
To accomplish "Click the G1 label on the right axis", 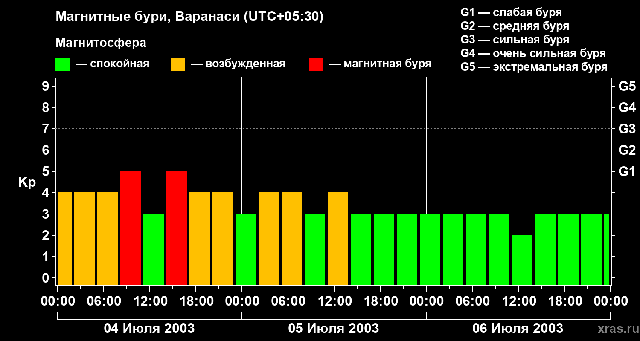I will pyautogui.click(x=627, y=172).
